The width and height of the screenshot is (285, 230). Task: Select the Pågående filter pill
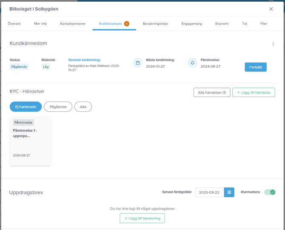[58, 107]
